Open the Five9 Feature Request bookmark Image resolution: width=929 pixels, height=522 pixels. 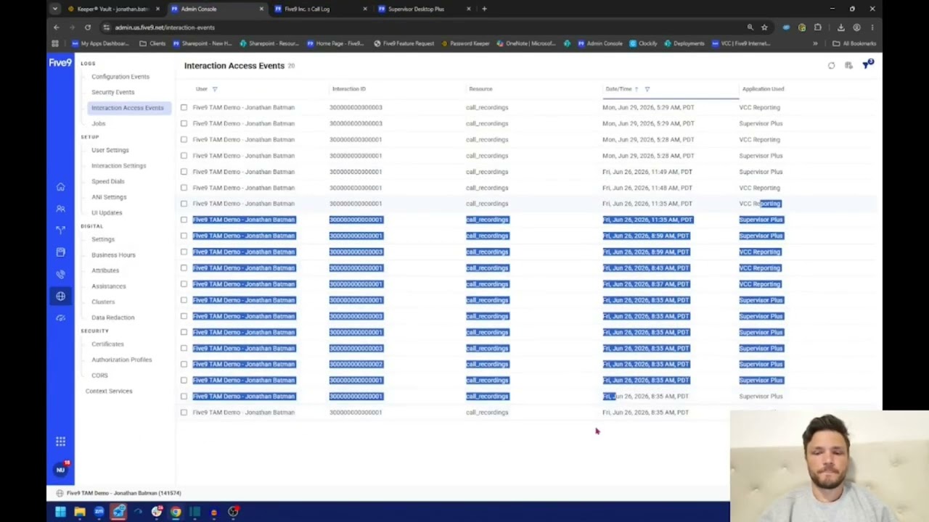tap(404, 43)
